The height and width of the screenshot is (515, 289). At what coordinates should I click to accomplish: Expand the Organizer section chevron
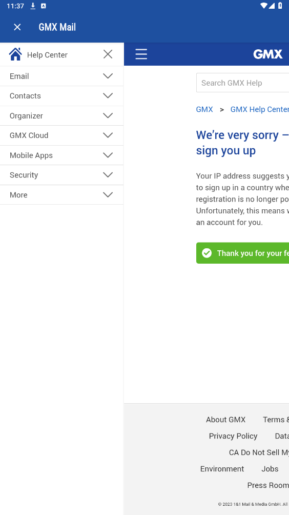point(108,115)
